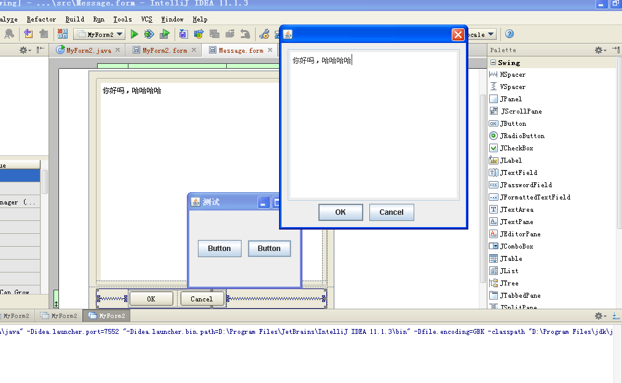The width and height of the screenshot is (622, 383).
Task: Open the Build menu
Action: (x=74, y=19)
